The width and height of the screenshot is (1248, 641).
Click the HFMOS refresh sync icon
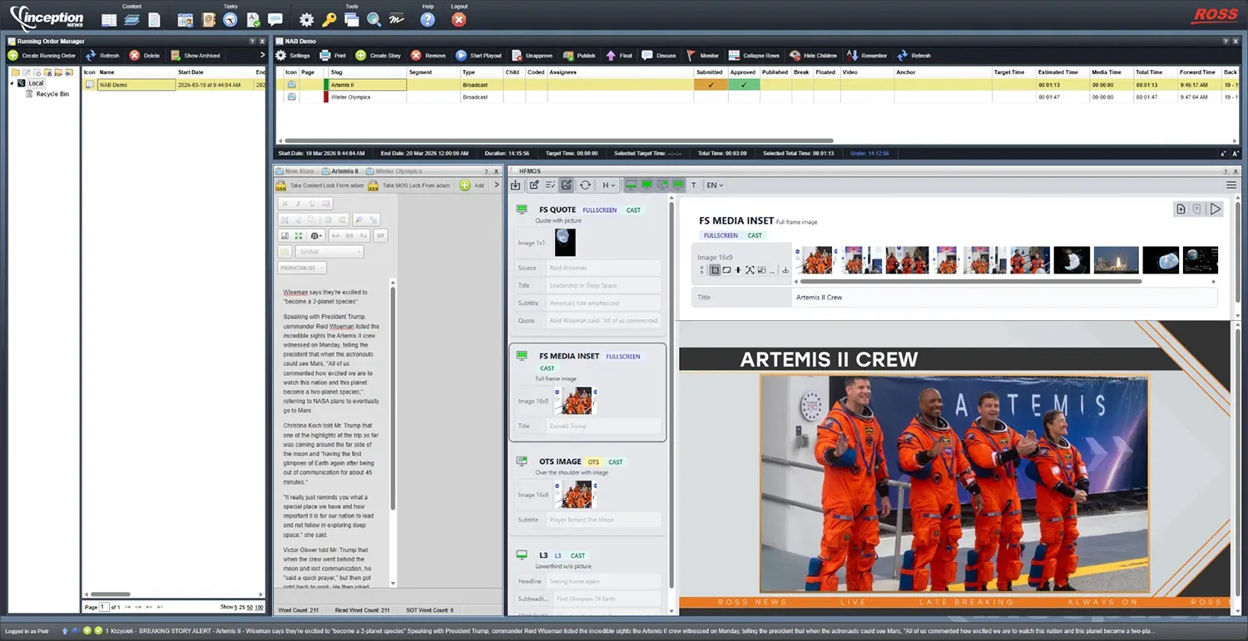coord(585,185)
